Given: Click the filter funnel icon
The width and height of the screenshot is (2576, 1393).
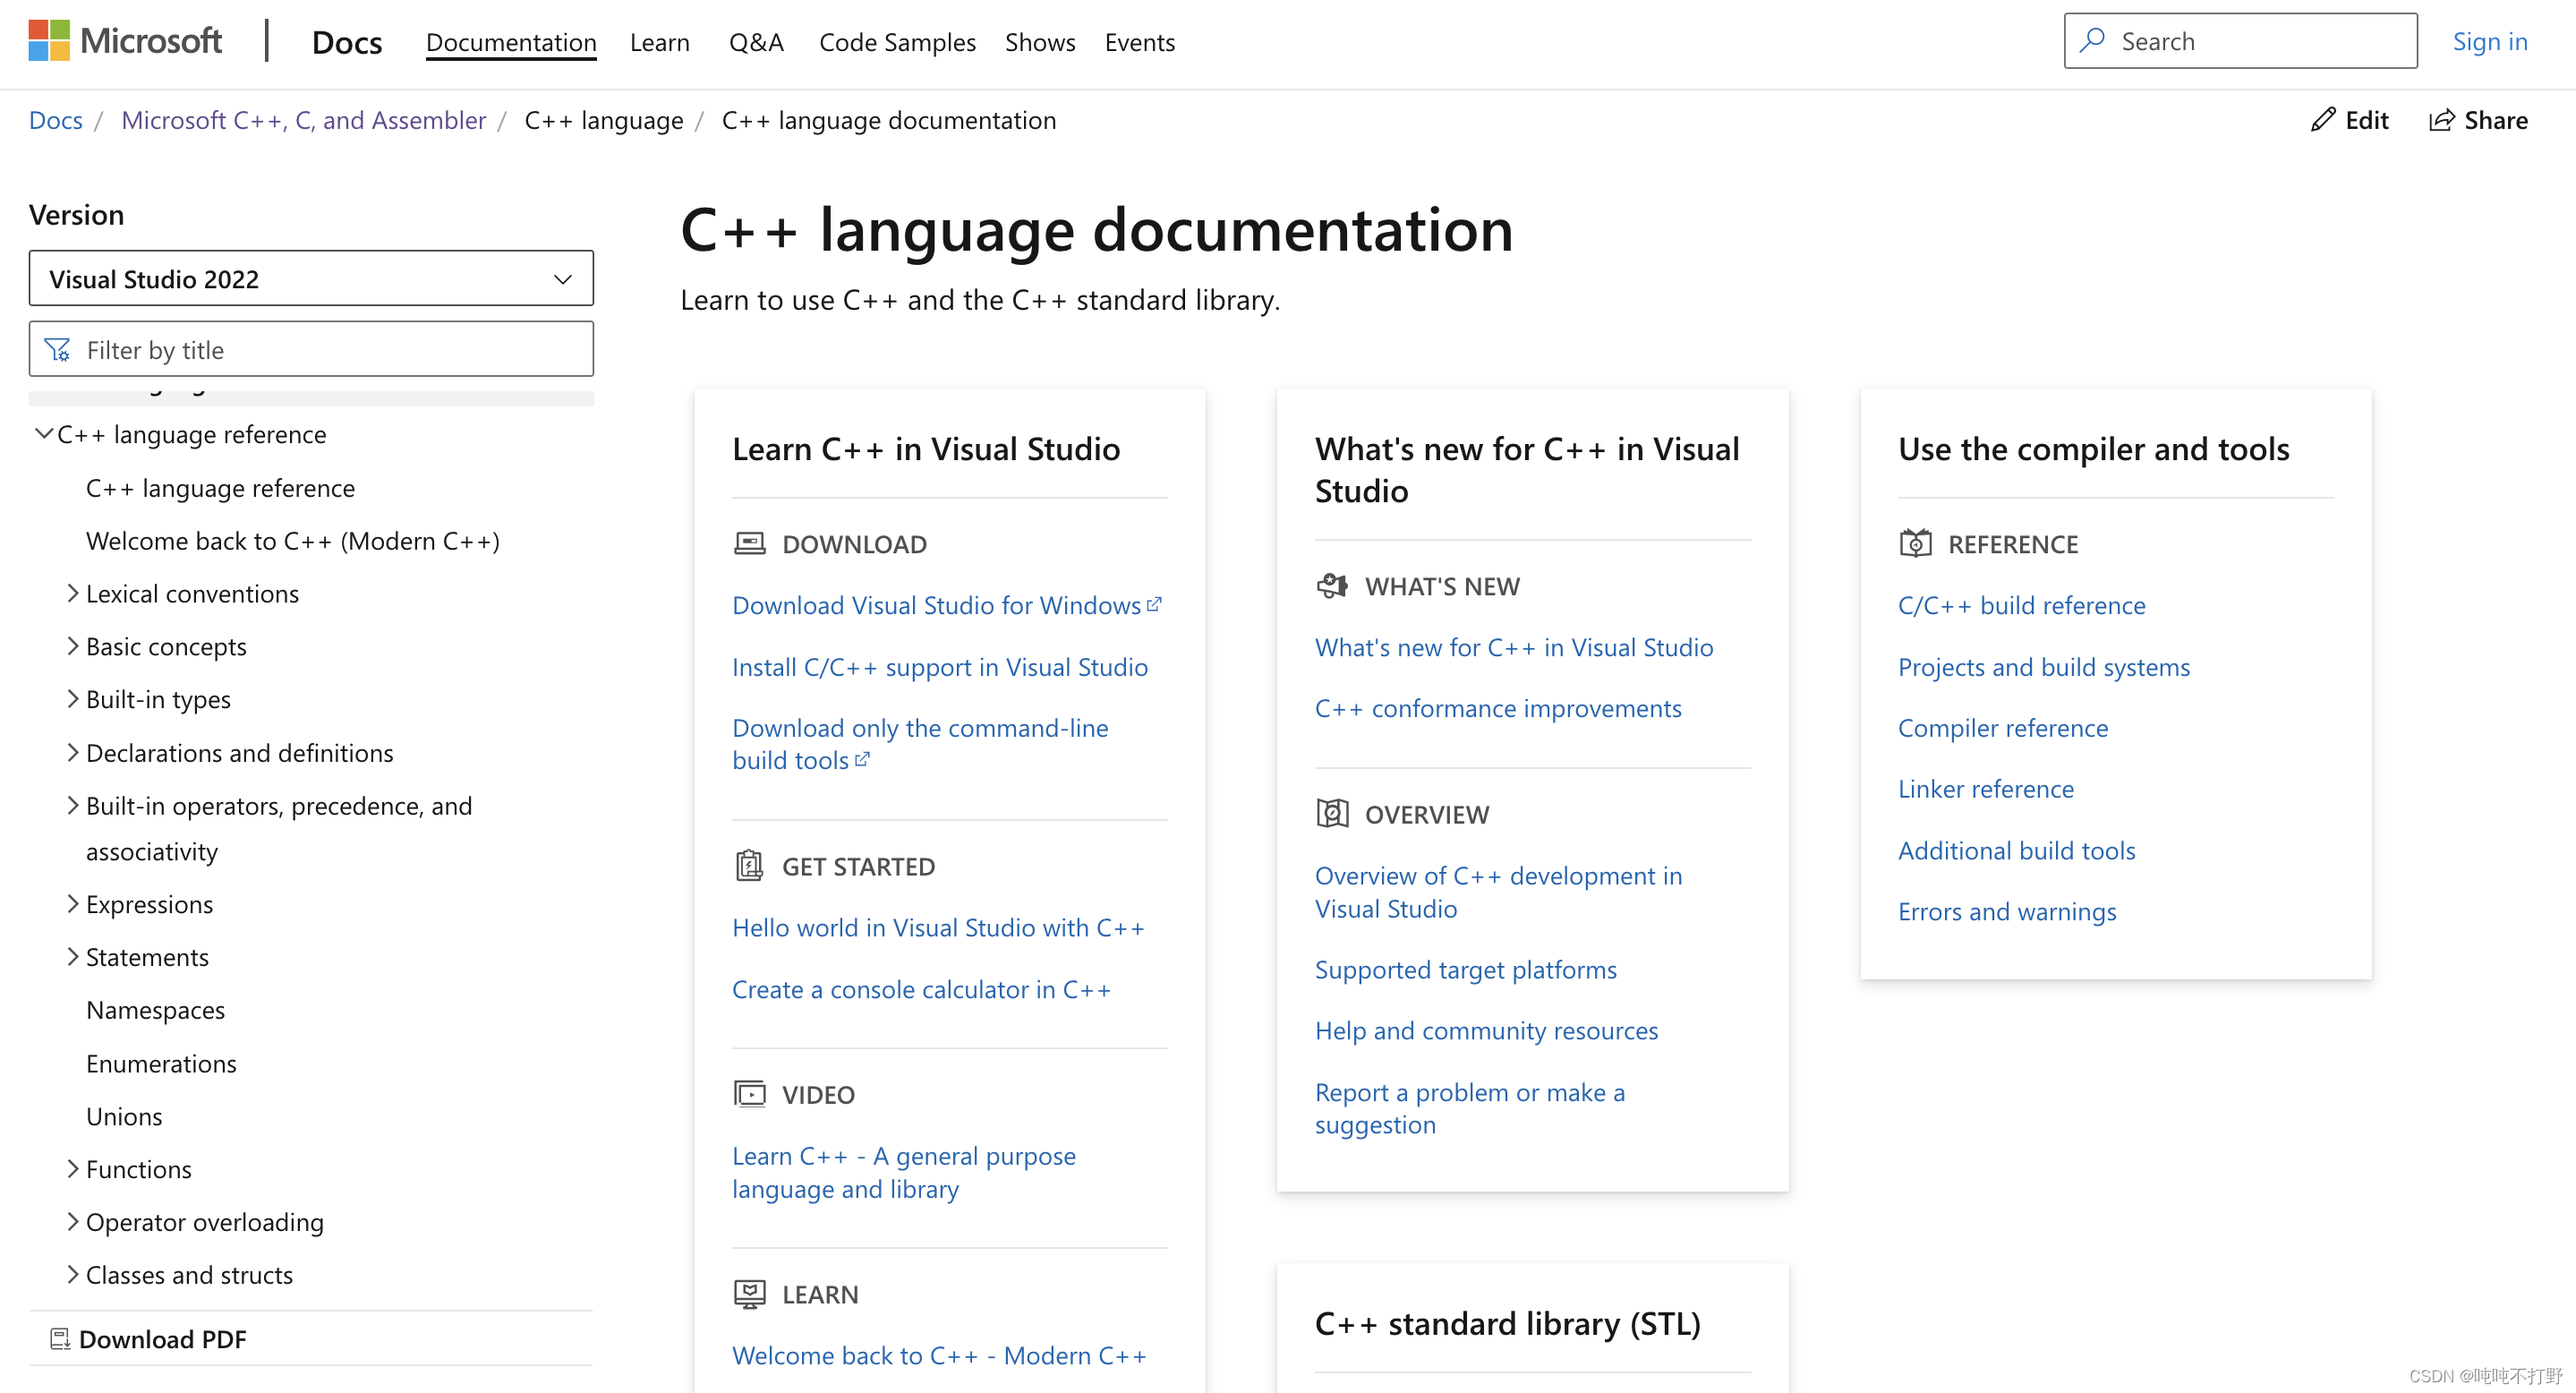Looking at the screenshot, I should (x=58, y=349).
